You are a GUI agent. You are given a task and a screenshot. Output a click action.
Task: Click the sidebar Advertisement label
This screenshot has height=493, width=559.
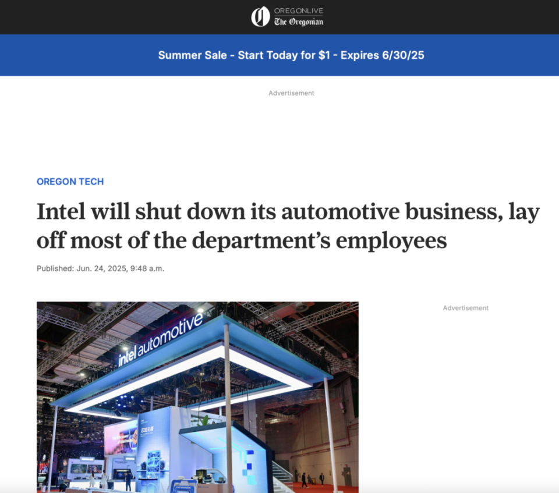click(x=466, y=308)
